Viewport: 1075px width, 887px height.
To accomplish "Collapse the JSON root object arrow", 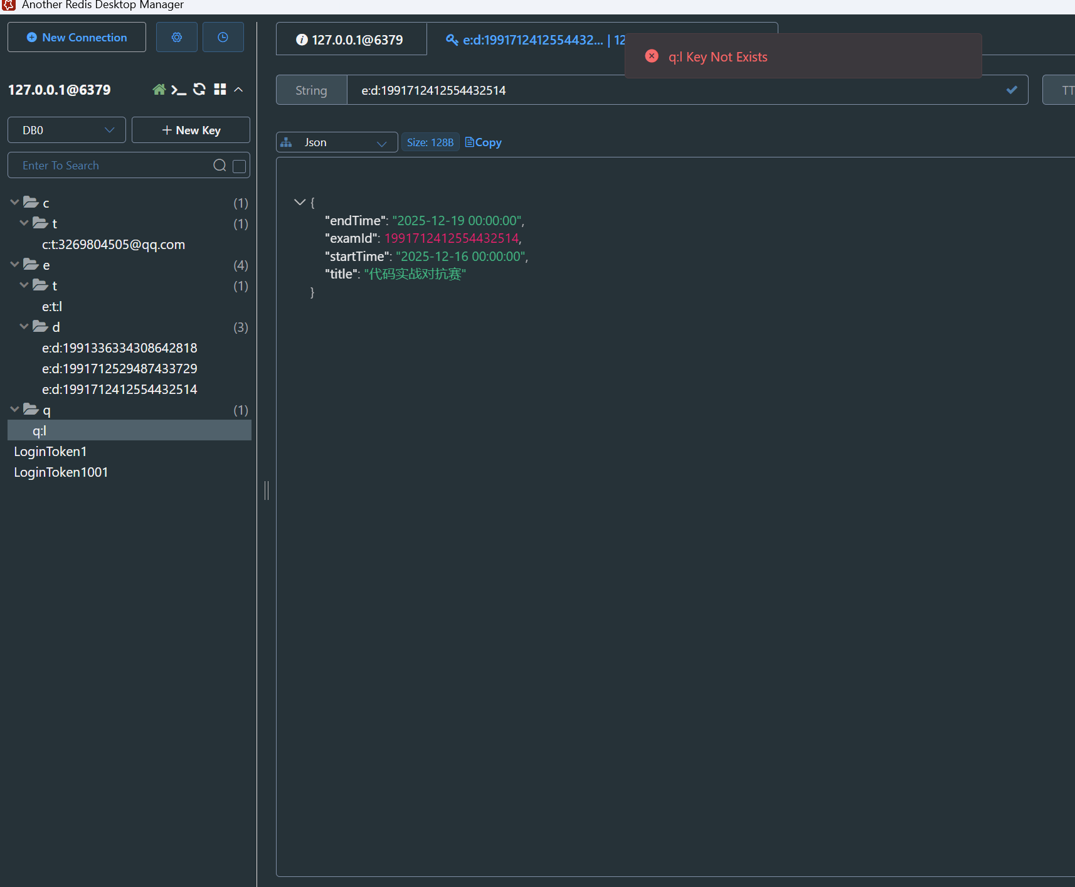I will (x=299, y=202).
